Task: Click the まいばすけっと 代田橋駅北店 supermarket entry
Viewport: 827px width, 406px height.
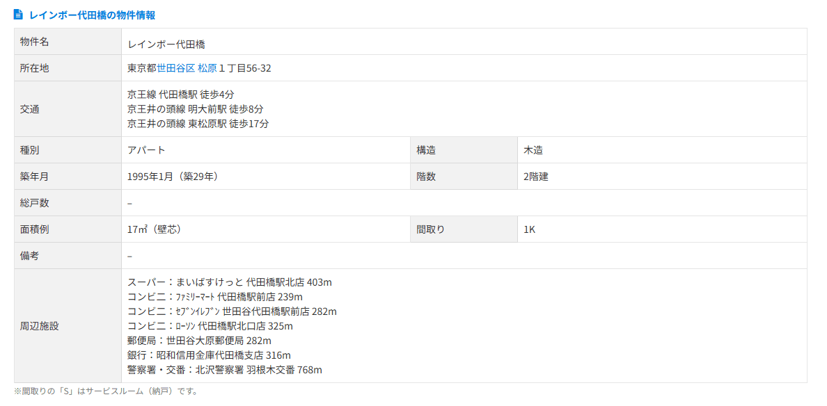Action: 230,282
